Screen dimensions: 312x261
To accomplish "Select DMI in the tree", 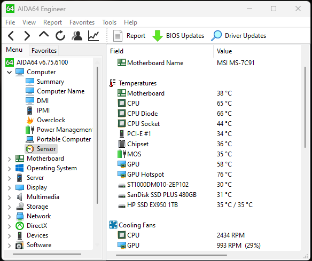I will pos(43,101).
